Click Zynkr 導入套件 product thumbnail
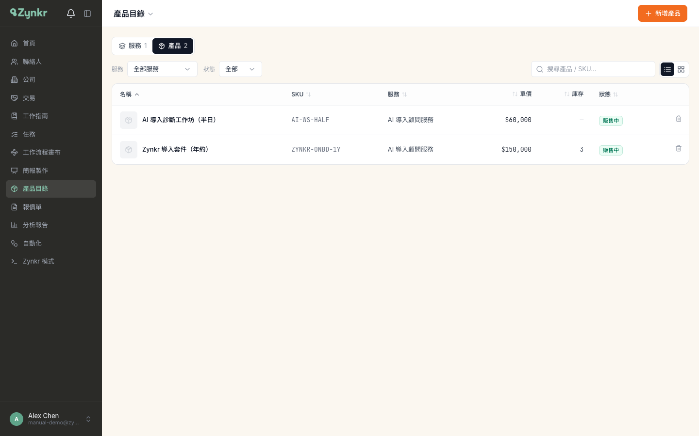The width and height of the screenshot is (699, 436). coord(129,150)
